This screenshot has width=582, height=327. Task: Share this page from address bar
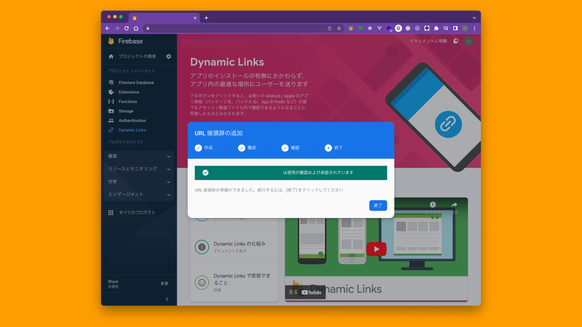click(330, 28)
